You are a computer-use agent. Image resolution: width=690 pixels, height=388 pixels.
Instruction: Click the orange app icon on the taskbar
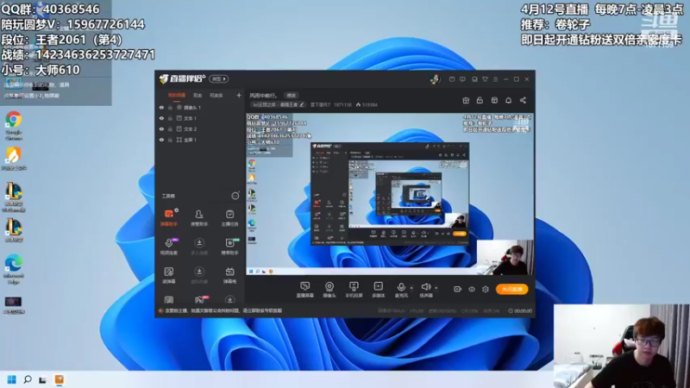59,379
